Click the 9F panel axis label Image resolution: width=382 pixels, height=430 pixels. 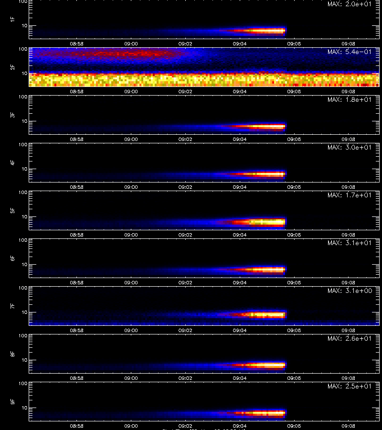coord(12,401)
